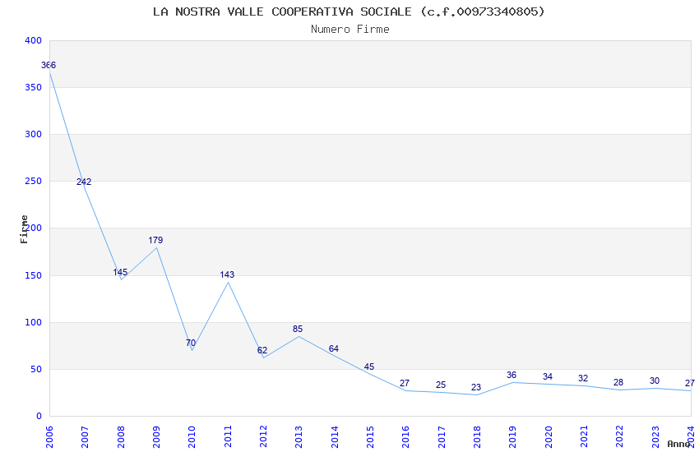This screenshot has width=699, height=452.
Task: Select the data label 36
Action: pyautogui.click(x=512, y=375)
